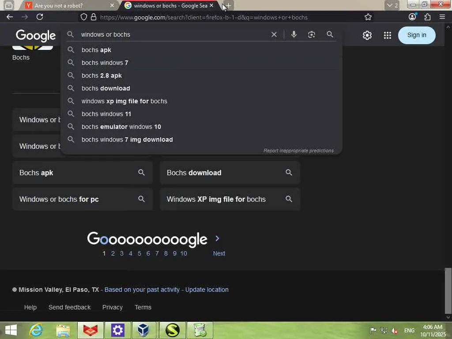The image size is (452, 339).
Task: Open the Send feedback footer link
Action: (69, 307)
